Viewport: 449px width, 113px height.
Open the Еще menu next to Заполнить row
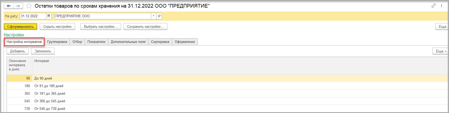point(441,51)
